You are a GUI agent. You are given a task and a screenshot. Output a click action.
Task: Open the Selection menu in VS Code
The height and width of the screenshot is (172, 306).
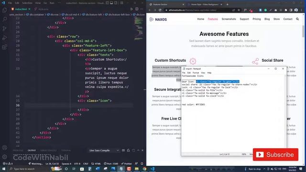27,3
